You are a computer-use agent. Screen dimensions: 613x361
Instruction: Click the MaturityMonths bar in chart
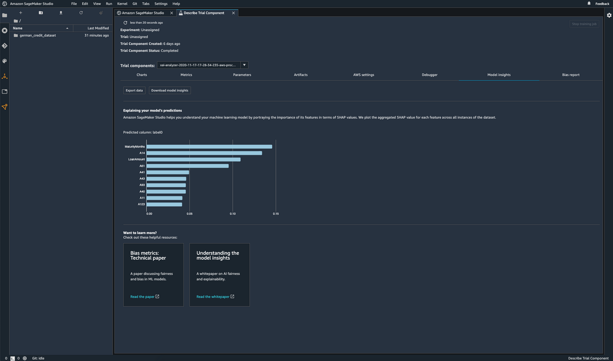coord(209,147)
